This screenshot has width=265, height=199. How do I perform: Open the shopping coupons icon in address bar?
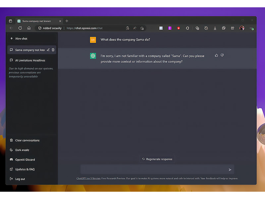[x=128, y=28]
